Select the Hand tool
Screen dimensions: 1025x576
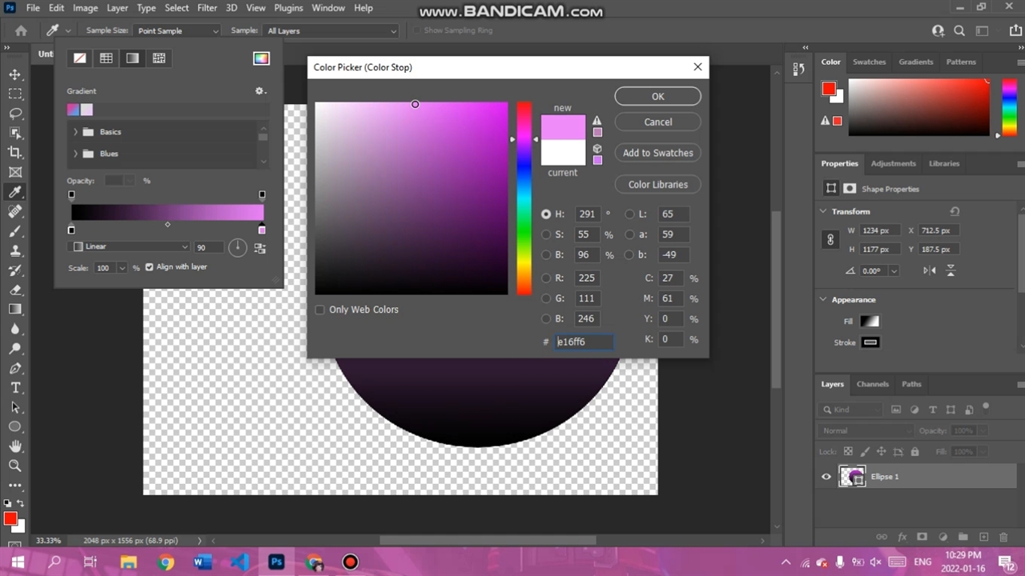15,446
